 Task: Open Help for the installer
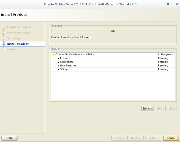(x=10, y=138)
